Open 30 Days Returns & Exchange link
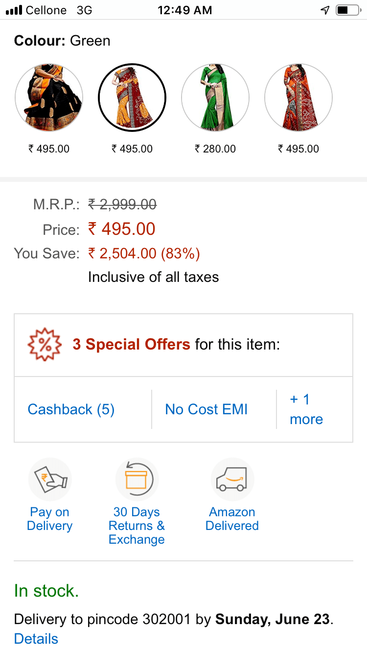Screen dimensions: 367x654 [137, 526]
